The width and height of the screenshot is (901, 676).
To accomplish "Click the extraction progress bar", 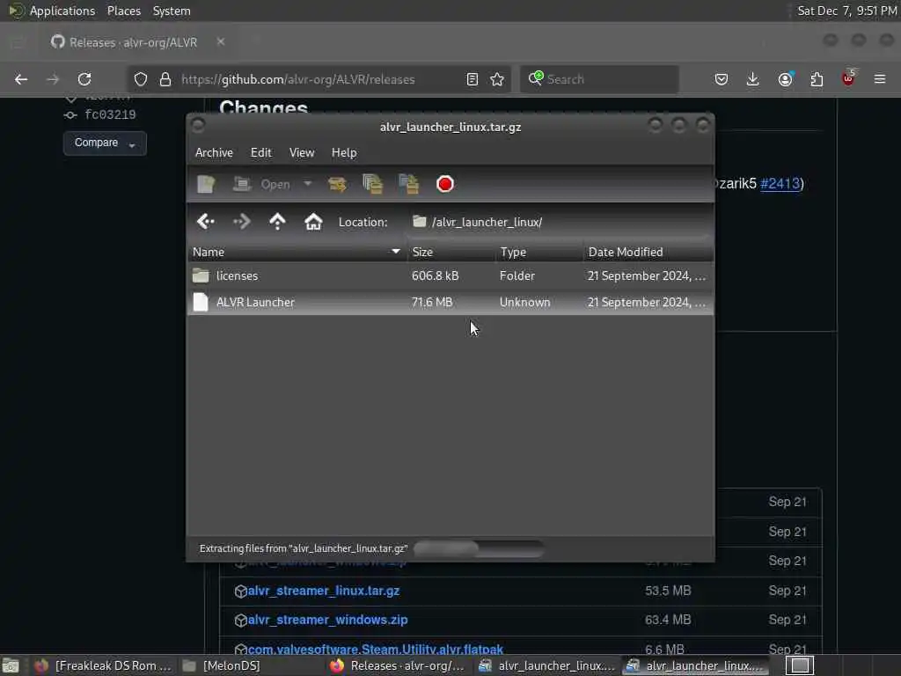I will pyautogui.click(x=478, y=548).
